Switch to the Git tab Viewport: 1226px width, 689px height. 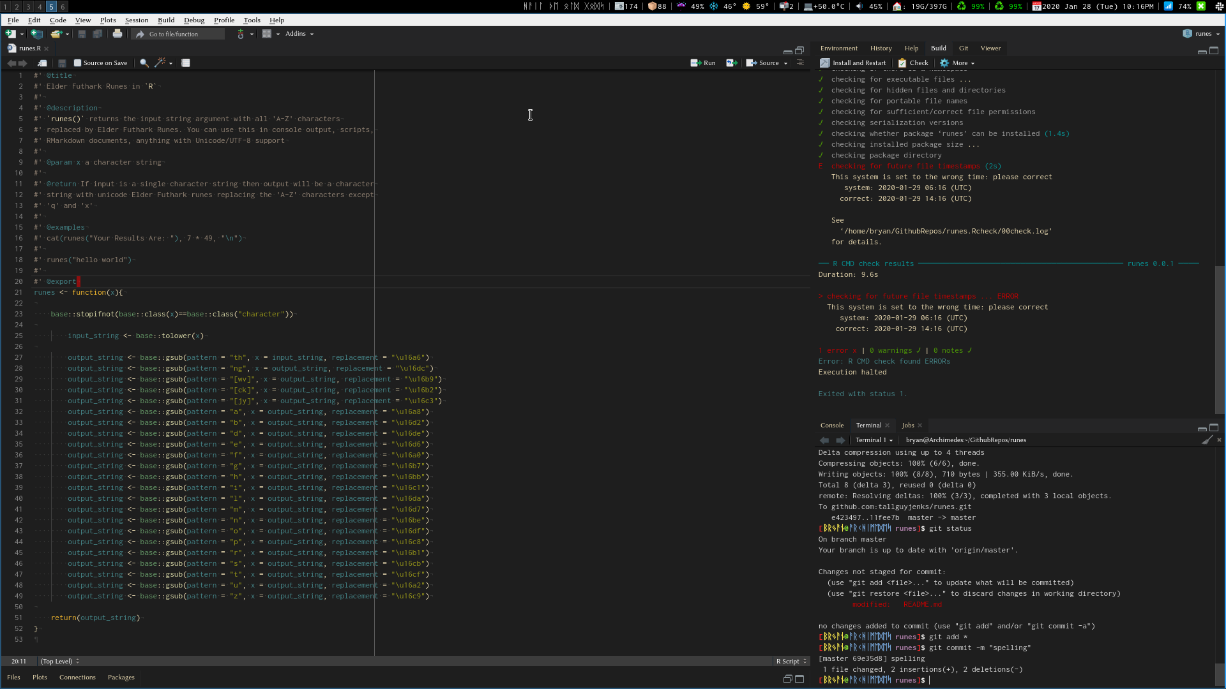point(963,48)
